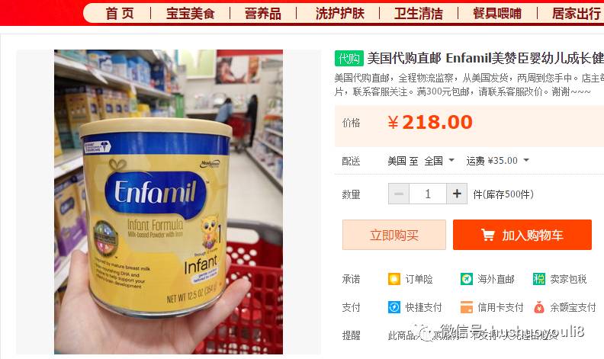Increase quantity with the plus button
The height and width of the screenshot is (359, 604).
click(x=457, y=194)
